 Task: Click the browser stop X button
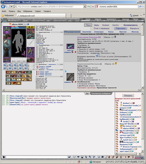tap(93, 6)
